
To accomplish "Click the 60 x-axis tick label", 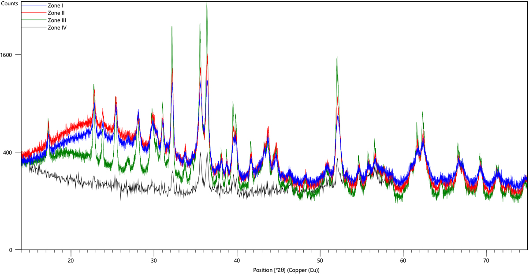I will (x=403, y=260).
